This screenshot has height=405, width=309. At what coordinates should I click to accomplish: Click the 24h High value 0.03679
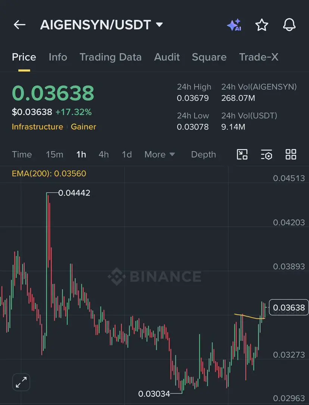(193, 98)
